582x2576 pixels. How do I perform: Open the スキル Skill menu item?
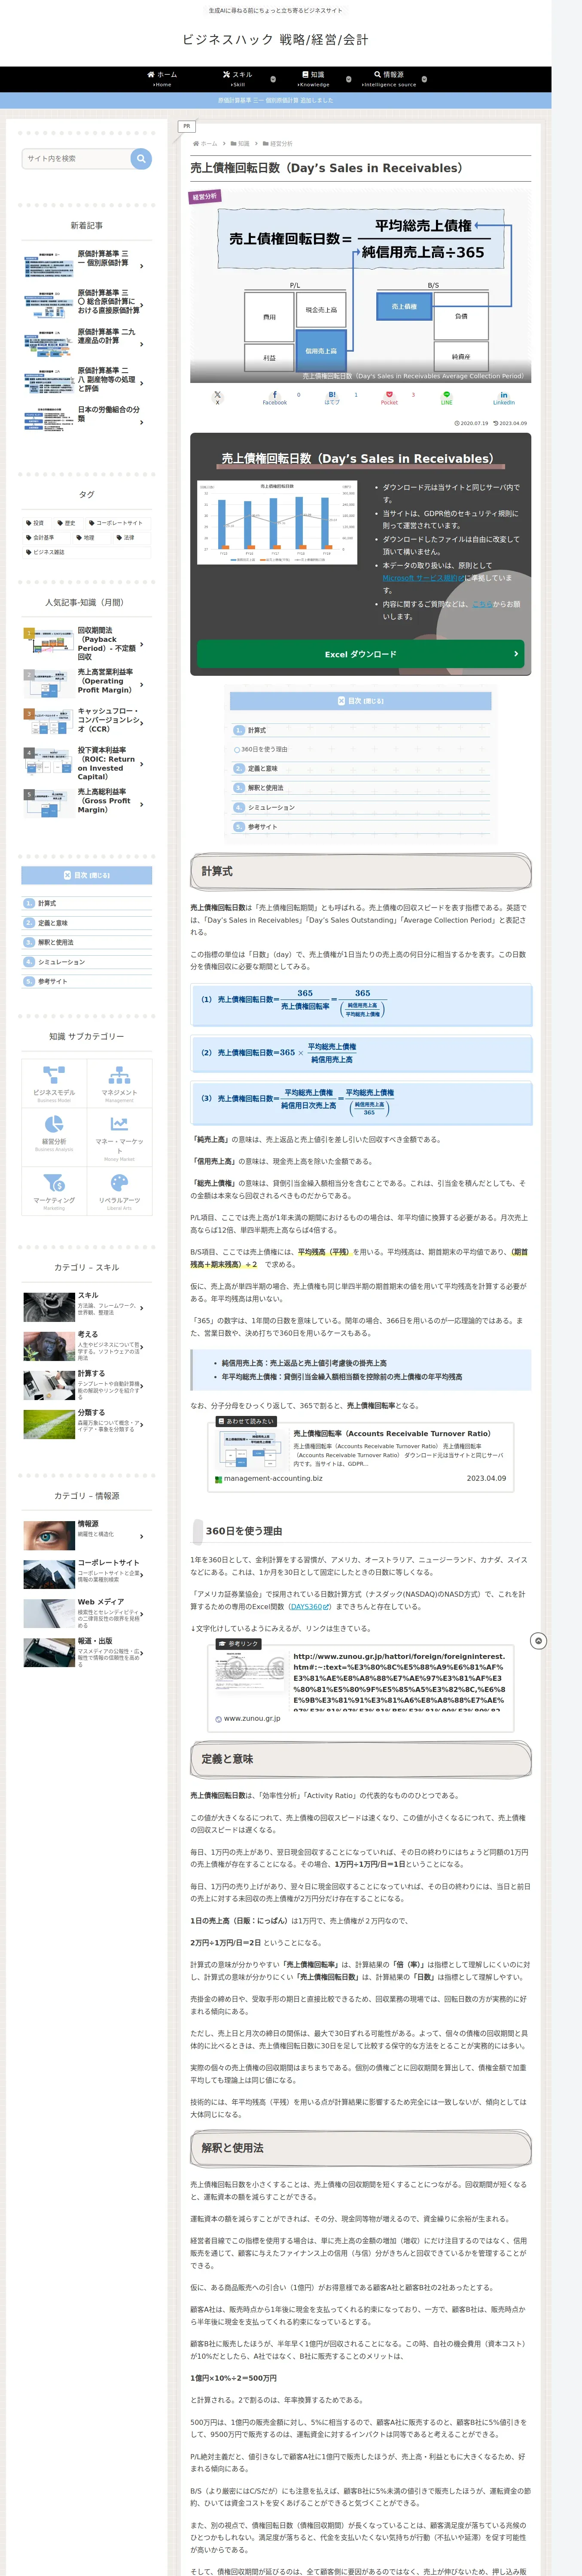point(237,79)
